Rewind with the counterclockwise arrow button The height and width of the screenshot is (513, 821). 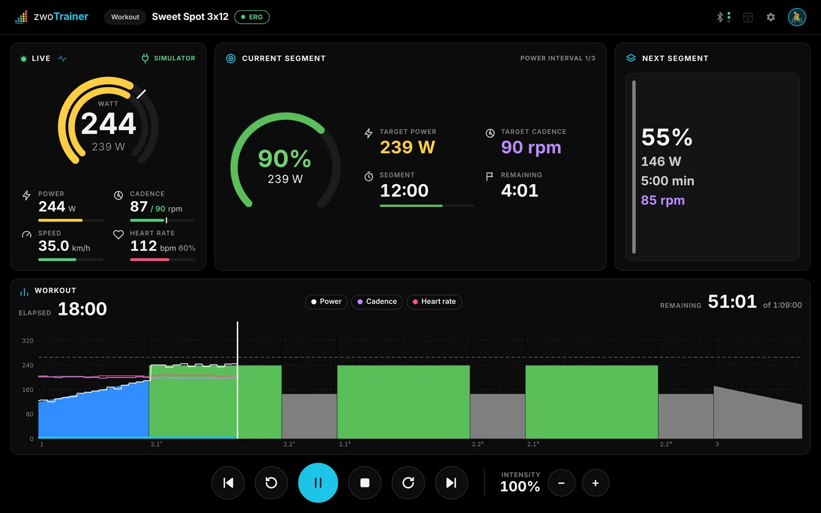click(x=271, y=483)
